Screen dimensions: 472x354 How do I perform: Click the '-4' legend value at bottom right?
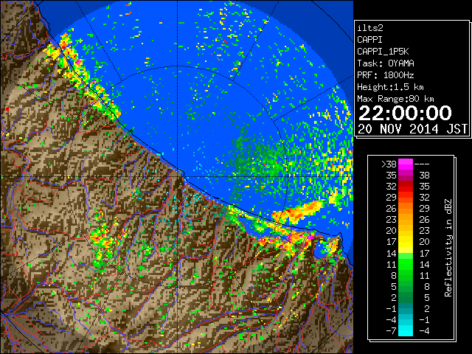pyautogui.click(x=424, y=330)
